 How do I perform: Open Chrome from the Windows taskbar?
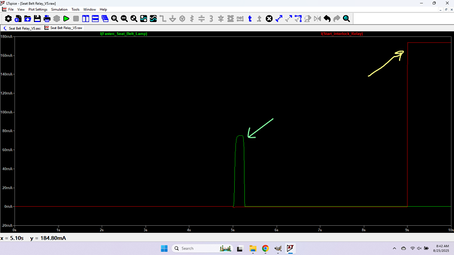tap(265, 248)
